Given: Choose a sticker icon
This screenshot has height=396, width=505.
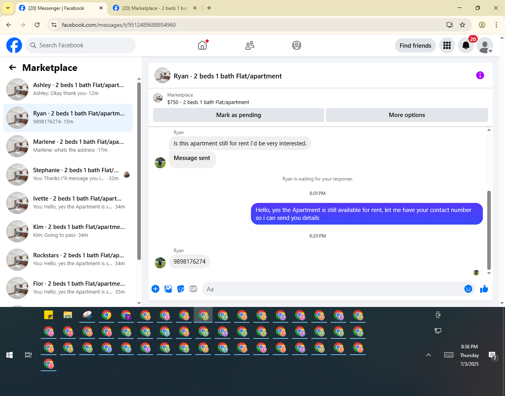Looking at the screenshot, I should coord(181,289).
